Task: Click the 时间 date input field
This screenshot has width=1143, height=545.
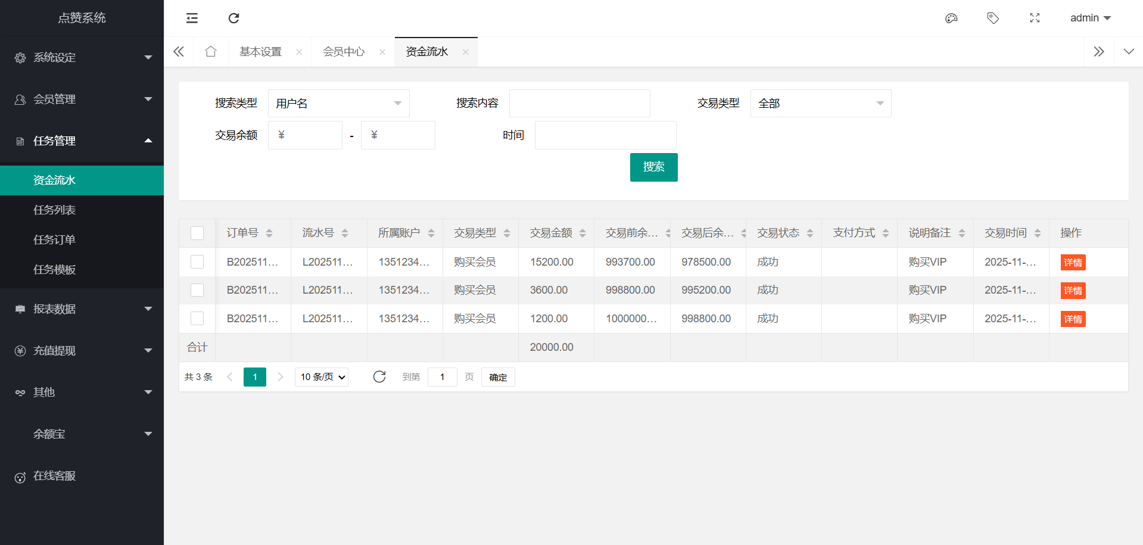Action: [x=605, y=135]
